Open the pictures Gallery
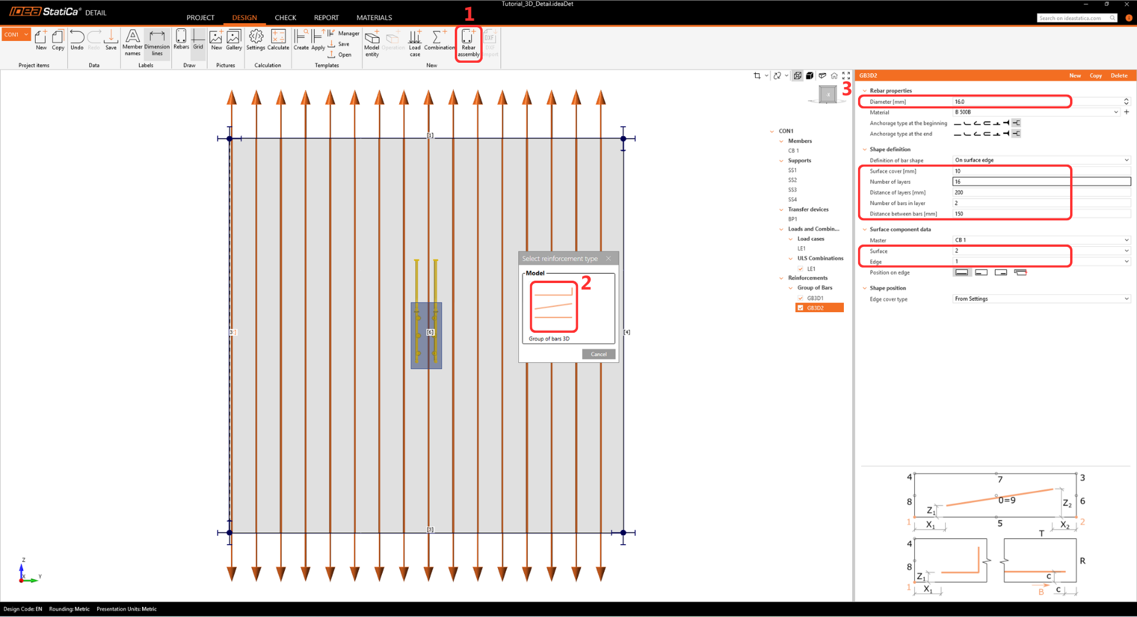The image size is (1137, 617). click(234, 40)
